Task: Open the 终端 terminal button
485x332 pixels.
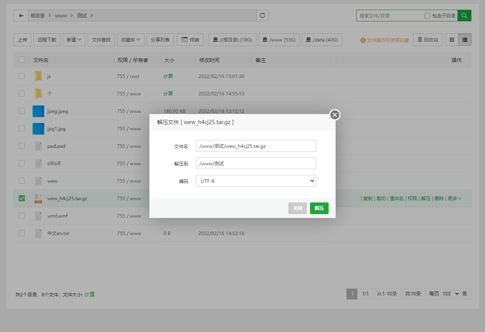Action: pyautogui.click(x=190, y=40)
